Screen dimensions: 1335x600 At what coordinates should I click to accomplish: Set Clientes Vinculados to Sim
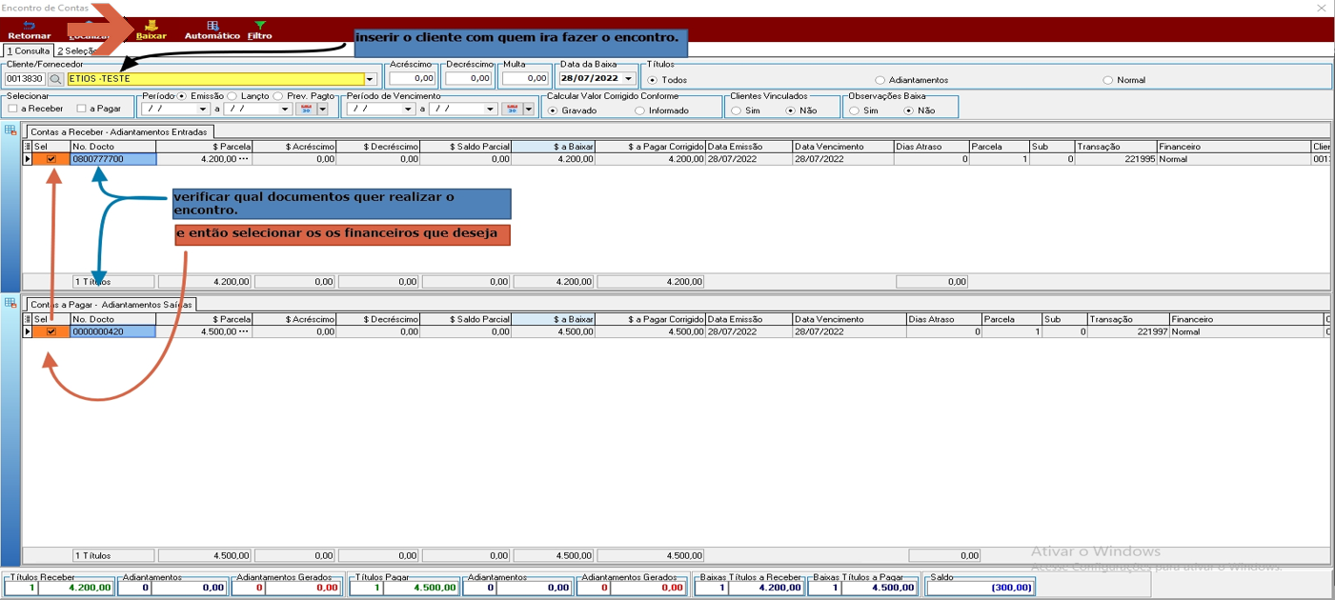737,110
